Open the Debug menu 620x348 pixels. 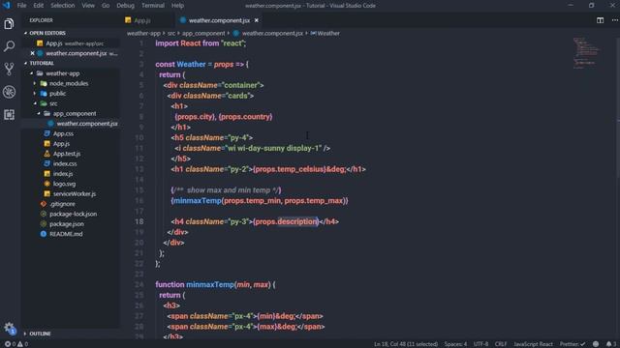(125, 6)
